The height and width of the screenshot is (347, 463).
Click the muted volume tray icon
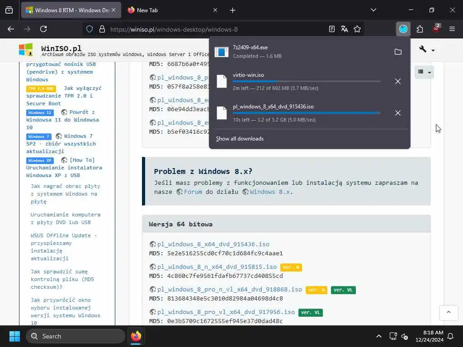(405, 336)
